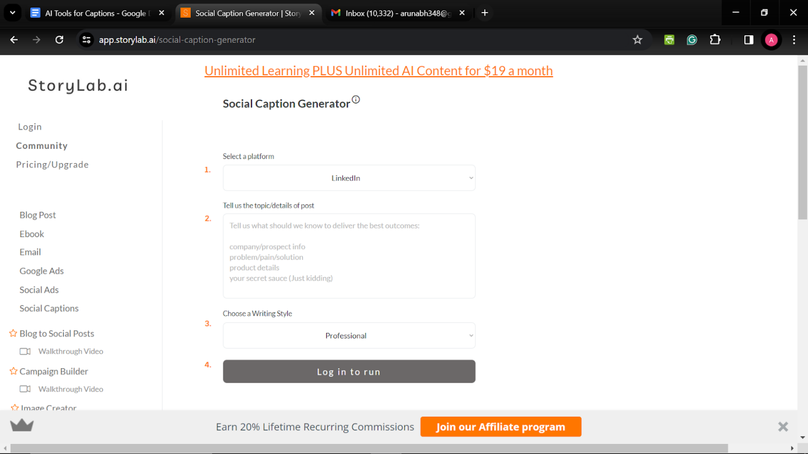Click the video camera icon under Blog to Social Posts

click(x=25, y=351)
